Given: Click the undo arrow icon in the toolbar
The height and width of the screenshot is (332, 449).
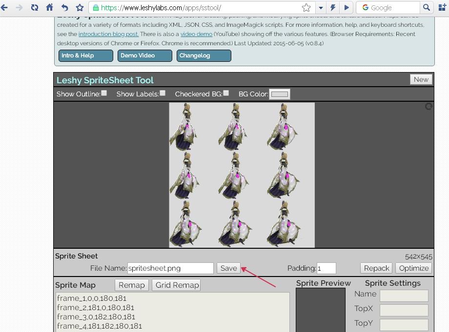Looking at the screenshot, I should 64,8.
